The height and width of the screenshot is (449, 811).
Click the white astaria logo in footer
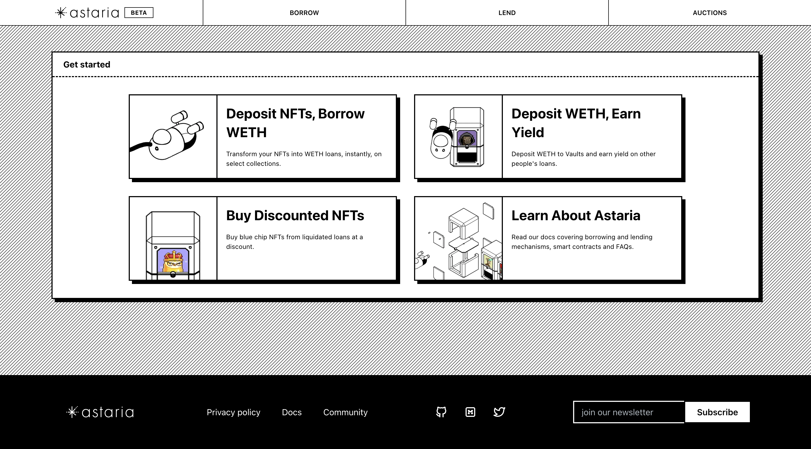(x=100, y=412)
